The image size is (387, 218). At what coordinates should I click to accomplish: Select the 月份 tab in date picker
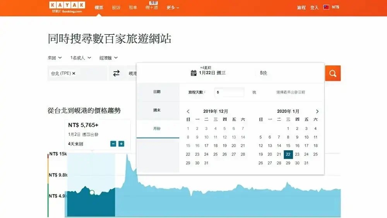coord(157,129)
